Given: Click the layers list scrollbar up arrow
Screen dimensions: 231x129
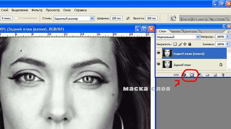Looking at the screenshot, I should click(229, 50).
